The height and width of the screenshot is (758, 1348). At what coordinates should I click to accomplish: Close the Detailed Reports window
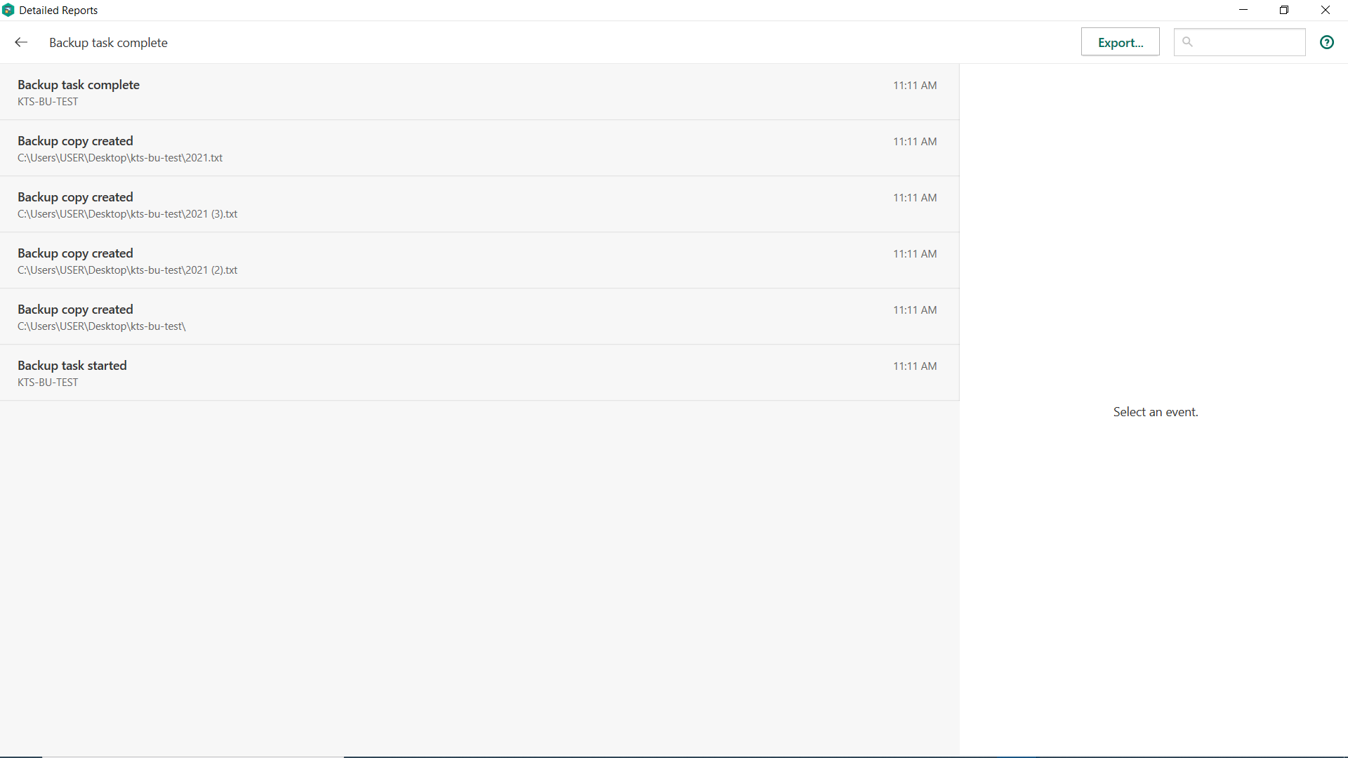point(1326,10)
